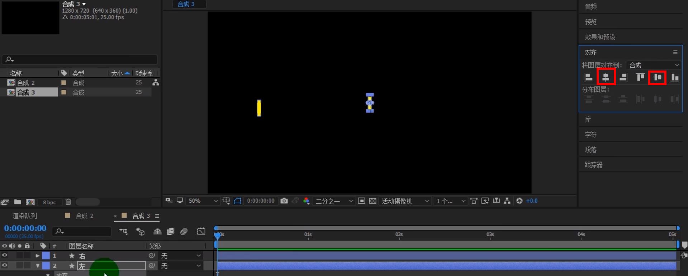Click the +0.0 exposure value
The height and width of the screenshot is (276, 688).
[532, 201]
